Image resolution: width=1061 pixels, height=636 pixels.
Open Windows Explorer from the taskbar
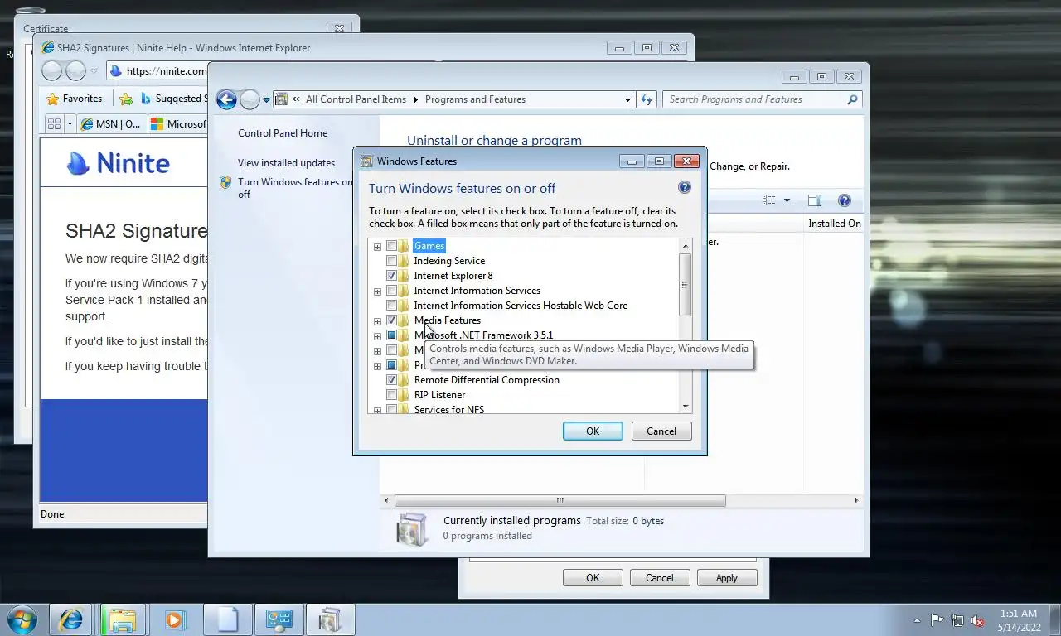(x=123, y=619)
